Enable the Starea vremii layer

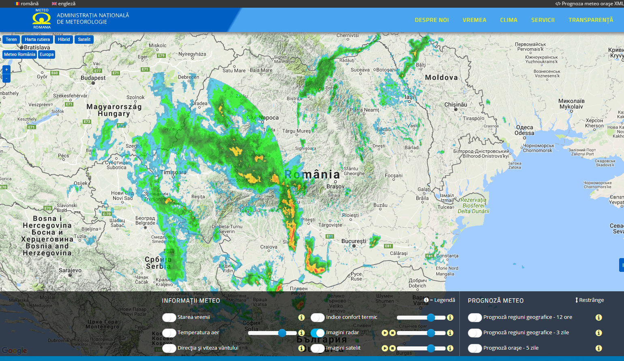pos(169,317)
